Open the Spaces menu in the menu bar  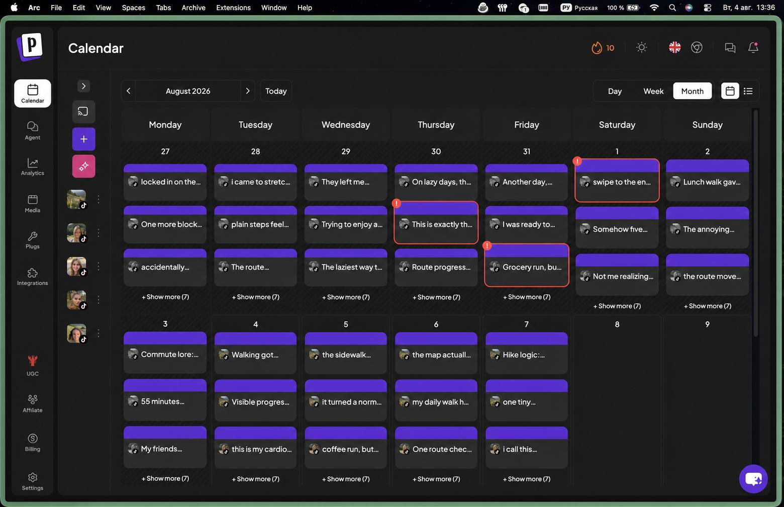pyautogui.click(x=133, y=8)
